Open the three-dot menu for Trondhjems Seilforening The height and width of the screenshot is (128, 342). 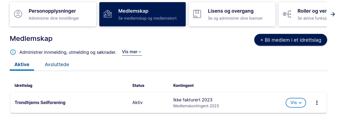[x=317, y=103]
